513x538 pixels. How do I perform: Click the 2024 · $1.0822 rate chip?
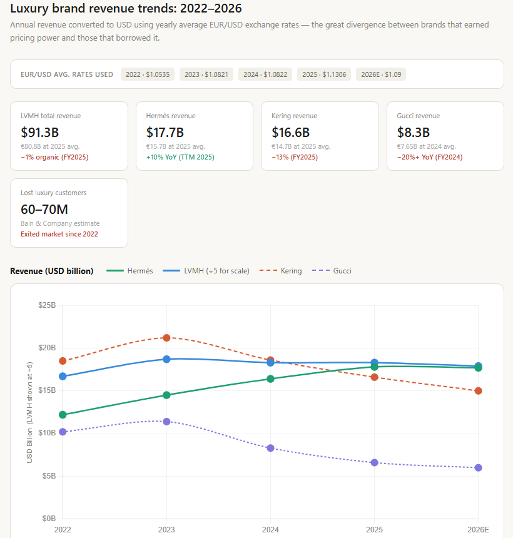tap(265, 74)
